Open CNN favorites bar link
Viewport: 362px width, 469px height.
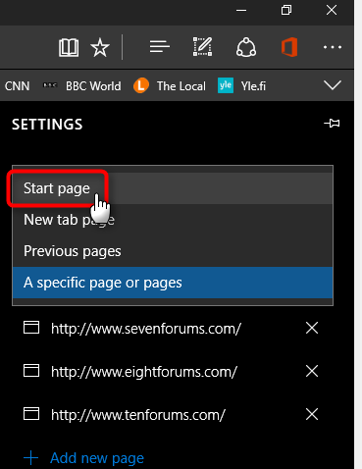point(17,86)
